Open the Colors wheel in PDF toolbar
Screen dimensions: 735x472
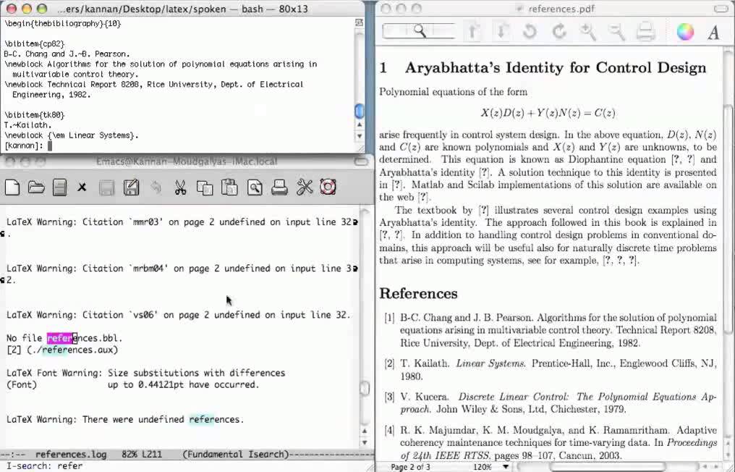tap(685, 32)
